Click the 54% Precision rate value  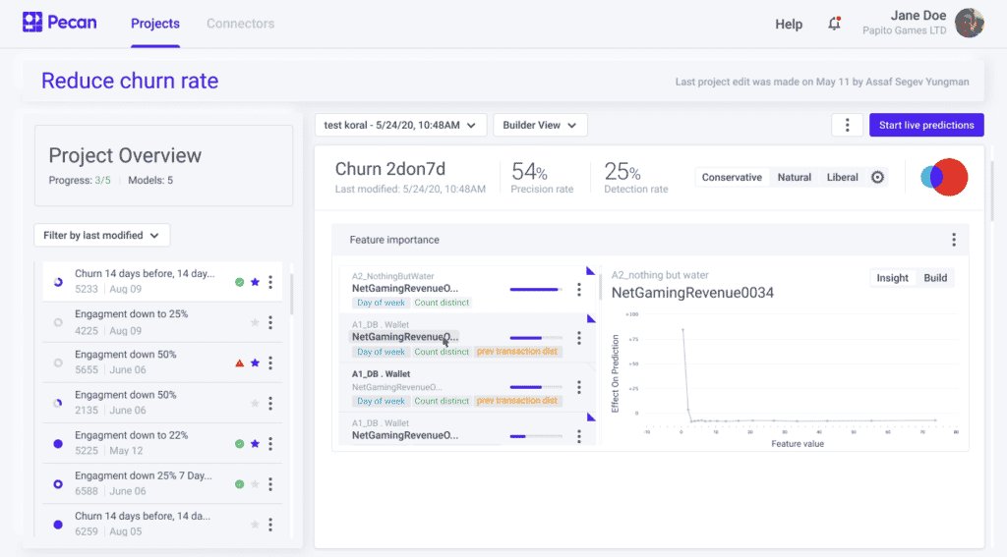(x=529, y=171)
